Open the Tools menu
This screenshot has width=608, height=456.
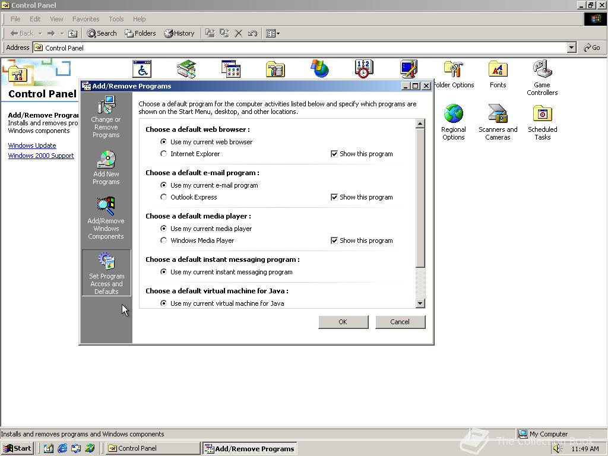(x=116, y=19)
